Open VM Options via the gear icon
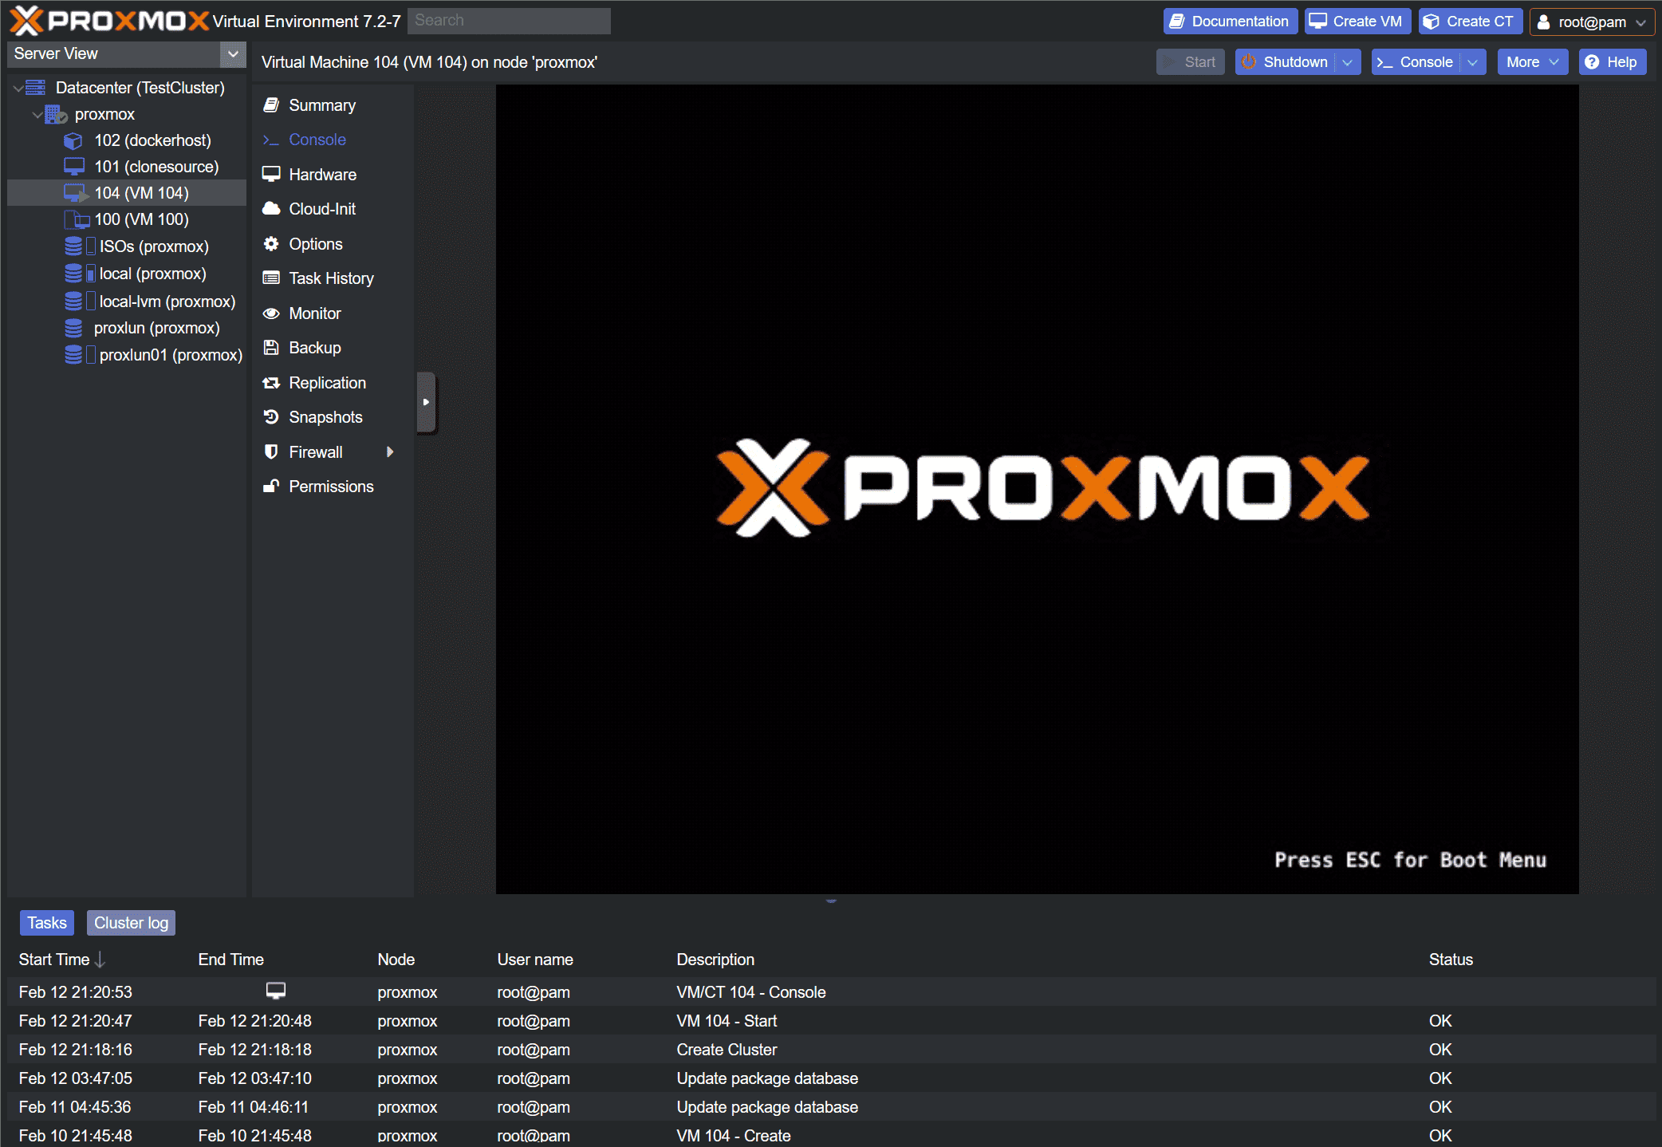 tap(272, 243)
